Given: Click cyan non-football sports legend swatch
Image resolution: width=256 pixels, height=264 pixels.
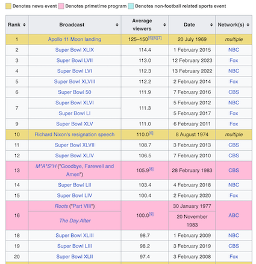Looking at the screenshot, I should 131,6.
